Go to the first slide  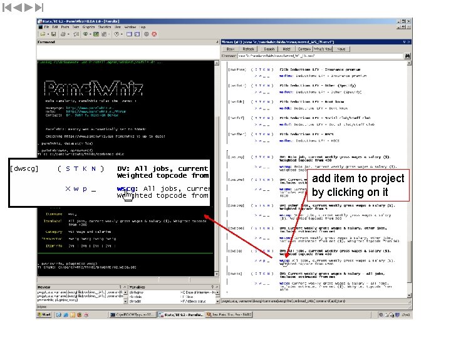click(x=7, y=8)
